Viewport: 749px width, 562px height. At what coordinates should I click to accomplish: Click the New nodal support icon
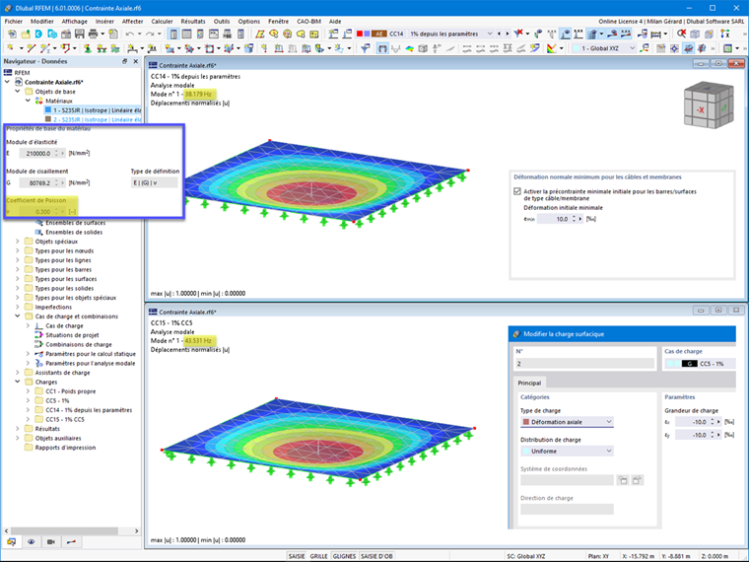(x=87, y=48)
